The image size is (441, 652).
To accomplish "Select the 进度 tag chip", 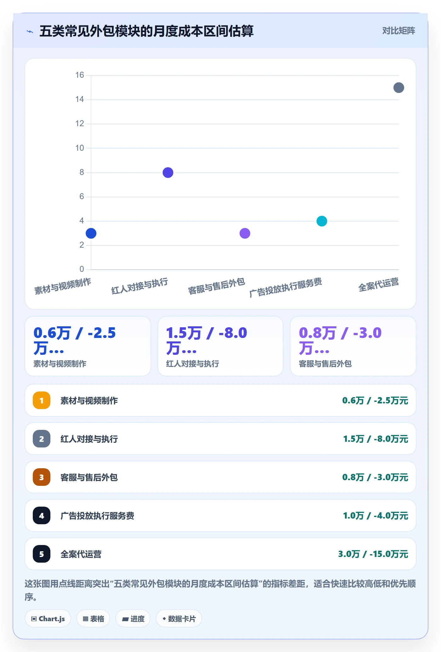I will pyautogui.click(x=133, y=619).
